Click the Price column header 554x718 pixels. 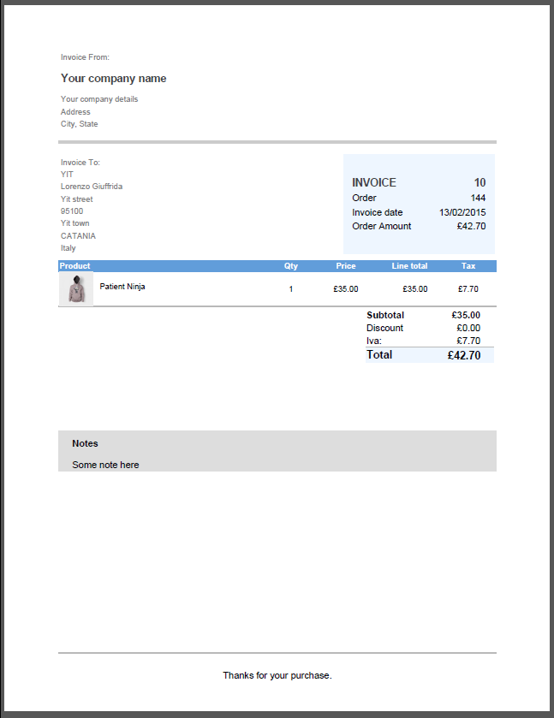click(346, 266)
